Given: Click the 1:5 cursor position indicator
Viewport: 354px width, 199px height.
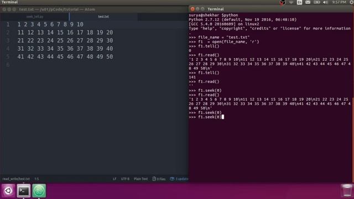Looking at the screenshot, I should [x=37, y=179].
